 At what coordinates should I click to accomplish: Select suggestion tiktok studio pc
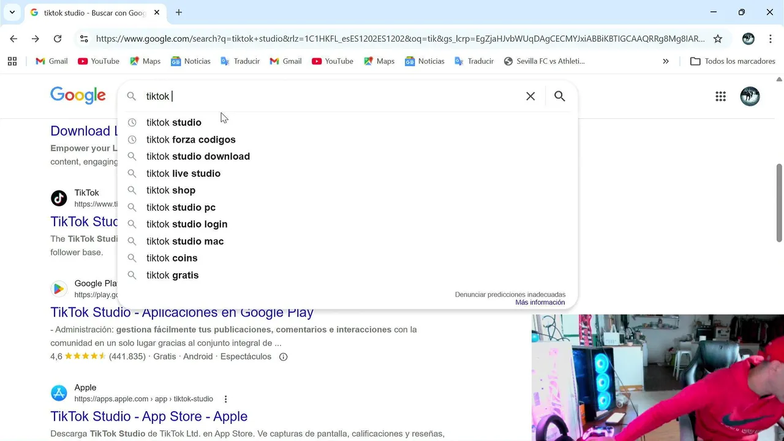pyautogui.click(x=347, y=208)
